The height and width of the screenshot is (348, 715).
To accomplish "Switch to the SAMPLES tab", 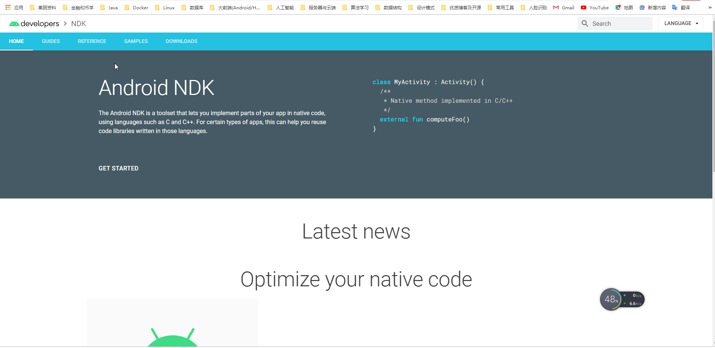I will point(136,41).
